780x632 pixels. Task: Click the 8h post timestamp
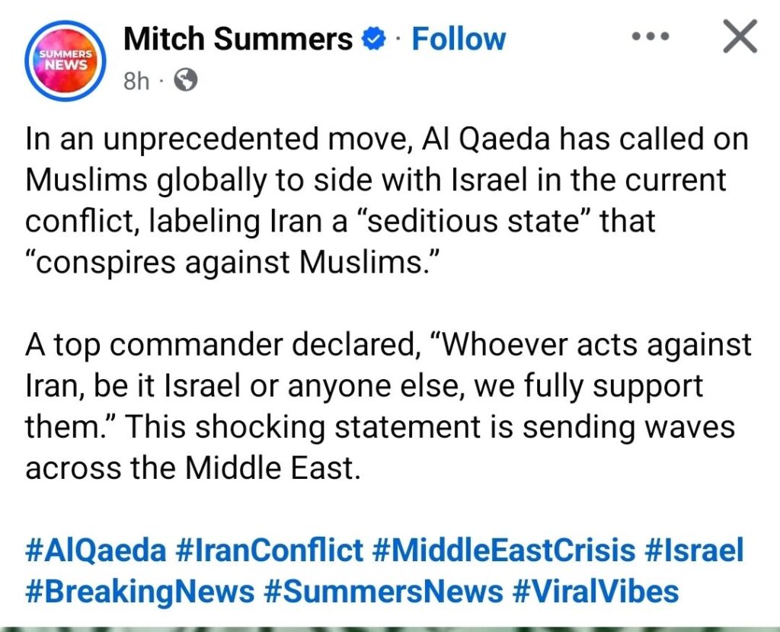pyautogui.click(x=136, y=81)
